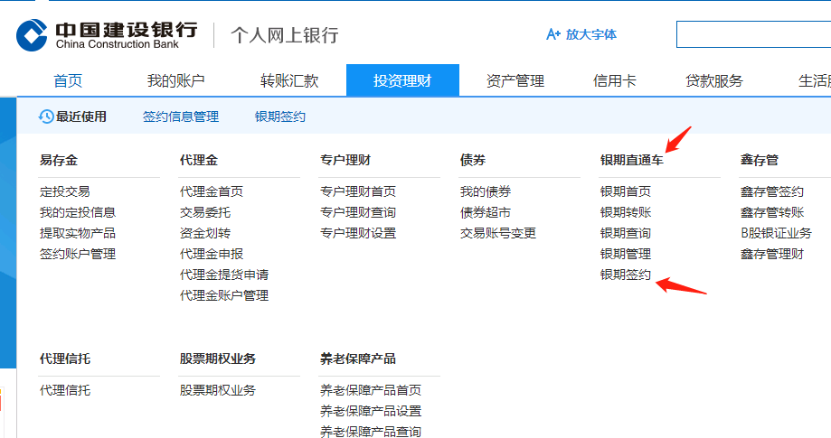Click the search input field
831x438 pixels.
coord(752,34)
